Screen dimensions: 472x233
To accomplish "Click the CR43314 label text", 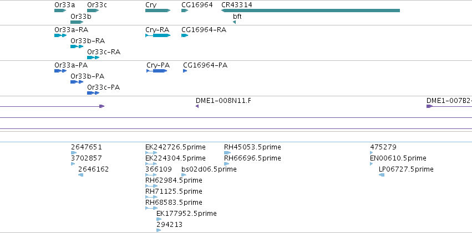I will (x=237, y=5).
